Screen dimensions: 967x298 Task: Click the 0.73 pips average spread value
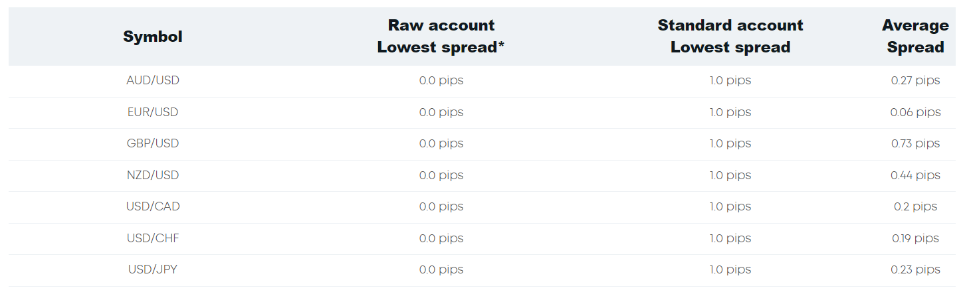pyautogui.click(x=916, y=144)
